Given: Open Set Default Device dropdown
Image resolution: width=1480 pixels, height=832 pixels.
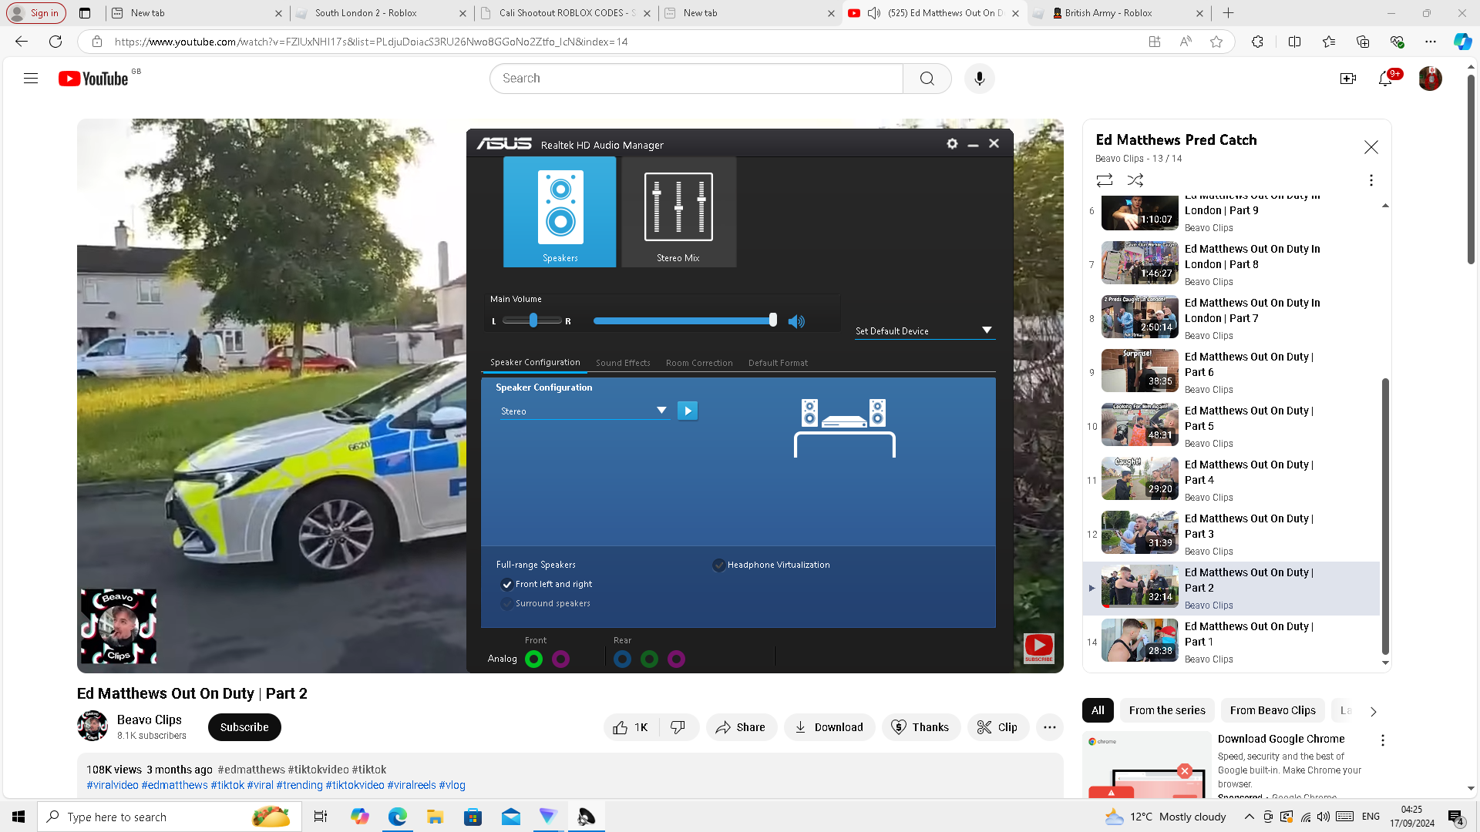Looking at the screenshot, I should 924,331.
